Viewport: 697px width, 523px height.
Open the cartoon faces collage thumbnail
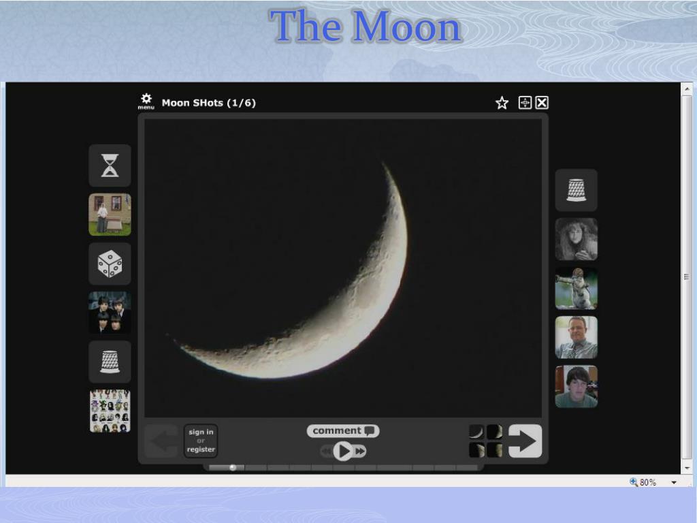click(110, 411)
